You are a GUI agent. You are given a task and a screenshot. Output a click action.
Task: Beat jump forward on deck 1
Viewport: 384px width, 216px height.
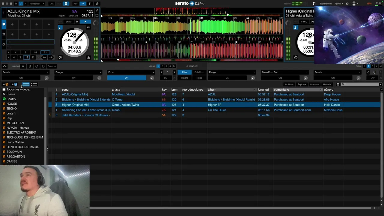[51, 57]
